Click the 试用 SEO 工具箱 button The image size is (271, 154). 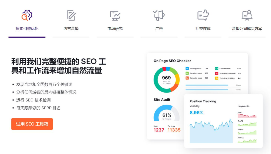point(32,124)
